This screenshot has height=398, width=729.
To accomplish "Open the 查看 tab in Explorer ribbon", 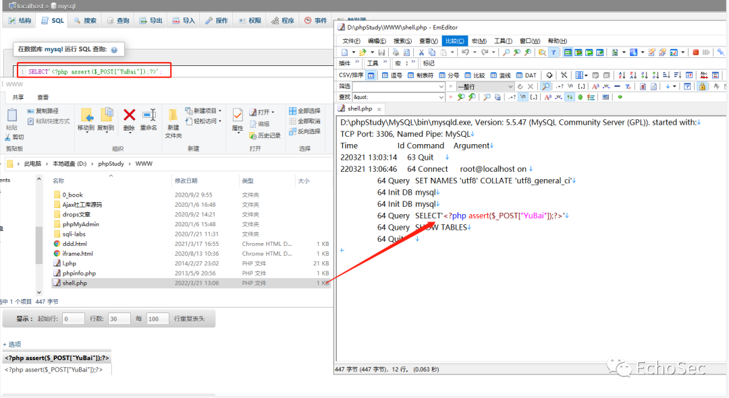I will pyautogui.click(x=43, y=97).
